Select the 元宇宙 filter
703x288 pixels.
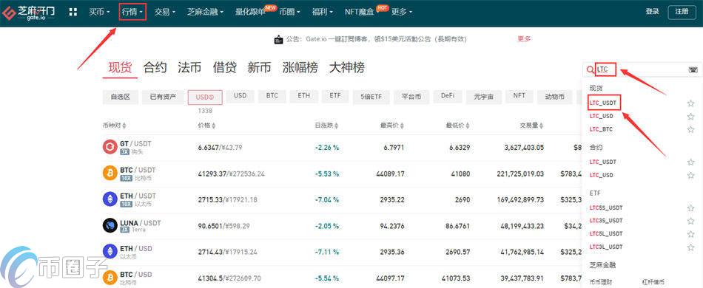pos(484,97)
